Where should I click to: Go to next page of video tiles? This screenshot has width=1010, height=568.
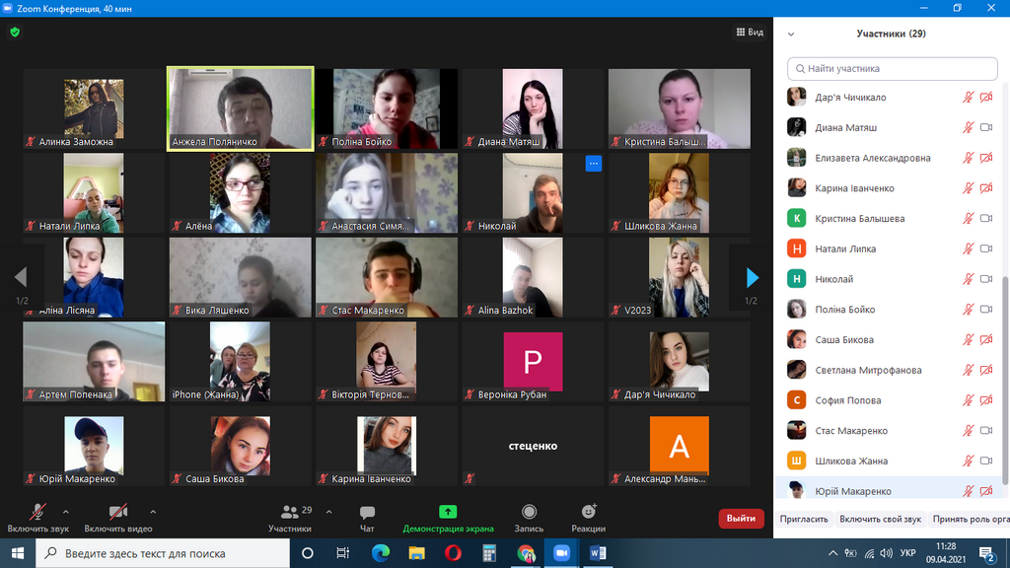pyautogui.click(x=752, y=277)
